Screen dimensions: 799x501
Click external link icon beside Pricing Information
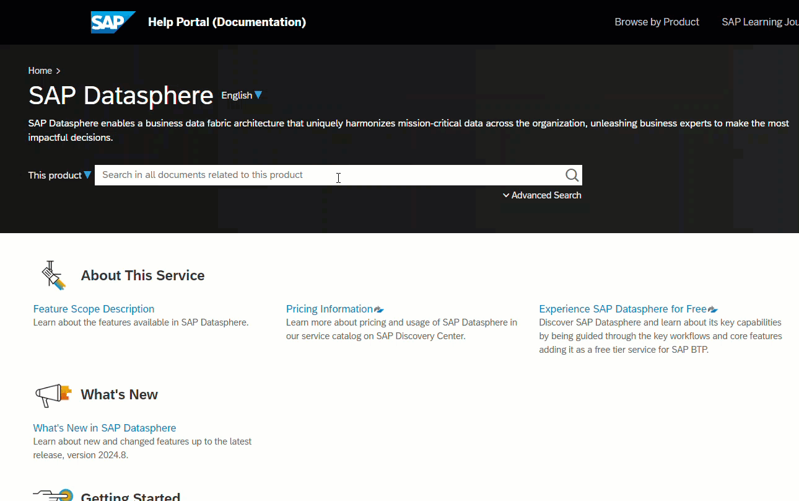tap(379, 309)
